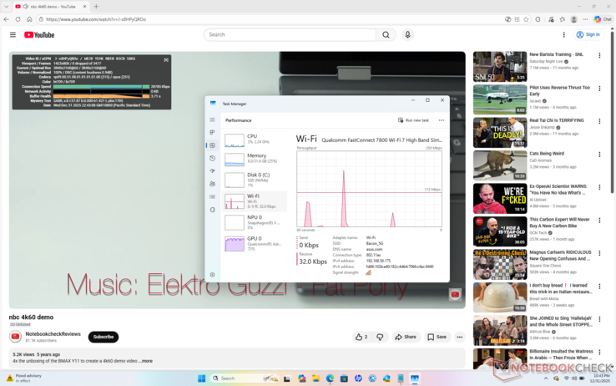Screen dimensions: 616x386
Task: Click the YouTube channel watermark in player
Action: [455, 294]
